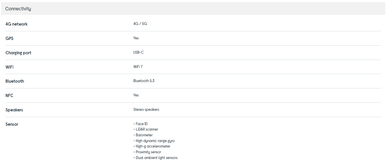Click the Yes value beside NFC

[136, 95]
